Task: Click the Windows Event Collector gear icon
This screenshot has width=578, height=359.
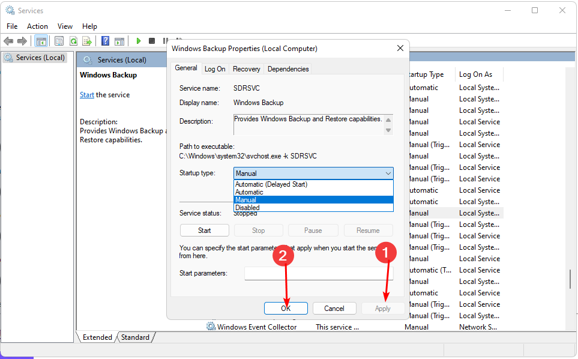Action: tap(211, 327)
